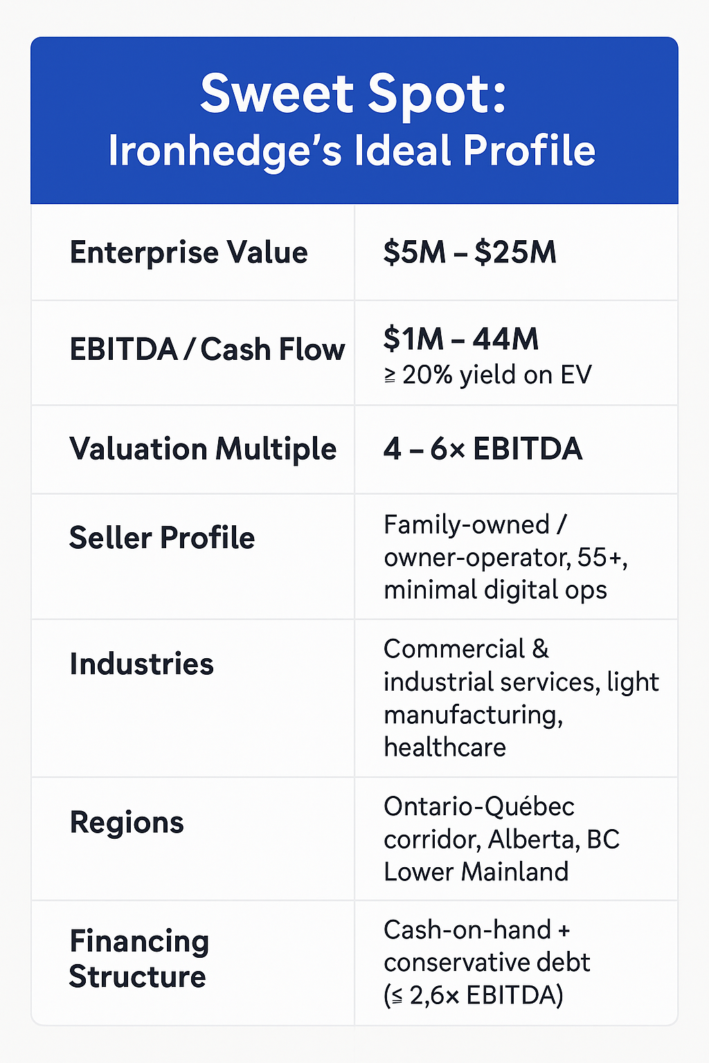Select the "Commercial &" text line
Image resolution: width=709 pixels, height=1063 pixels.
466,649
